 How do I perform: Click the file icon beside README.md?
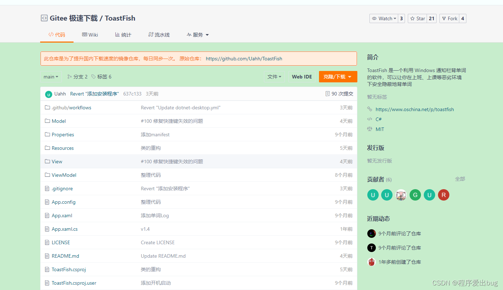tap(47, 256)
